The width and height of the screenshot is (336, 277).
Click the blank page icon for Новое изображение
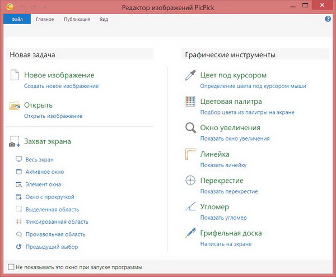pyautogui.click(x=15, y=76)
